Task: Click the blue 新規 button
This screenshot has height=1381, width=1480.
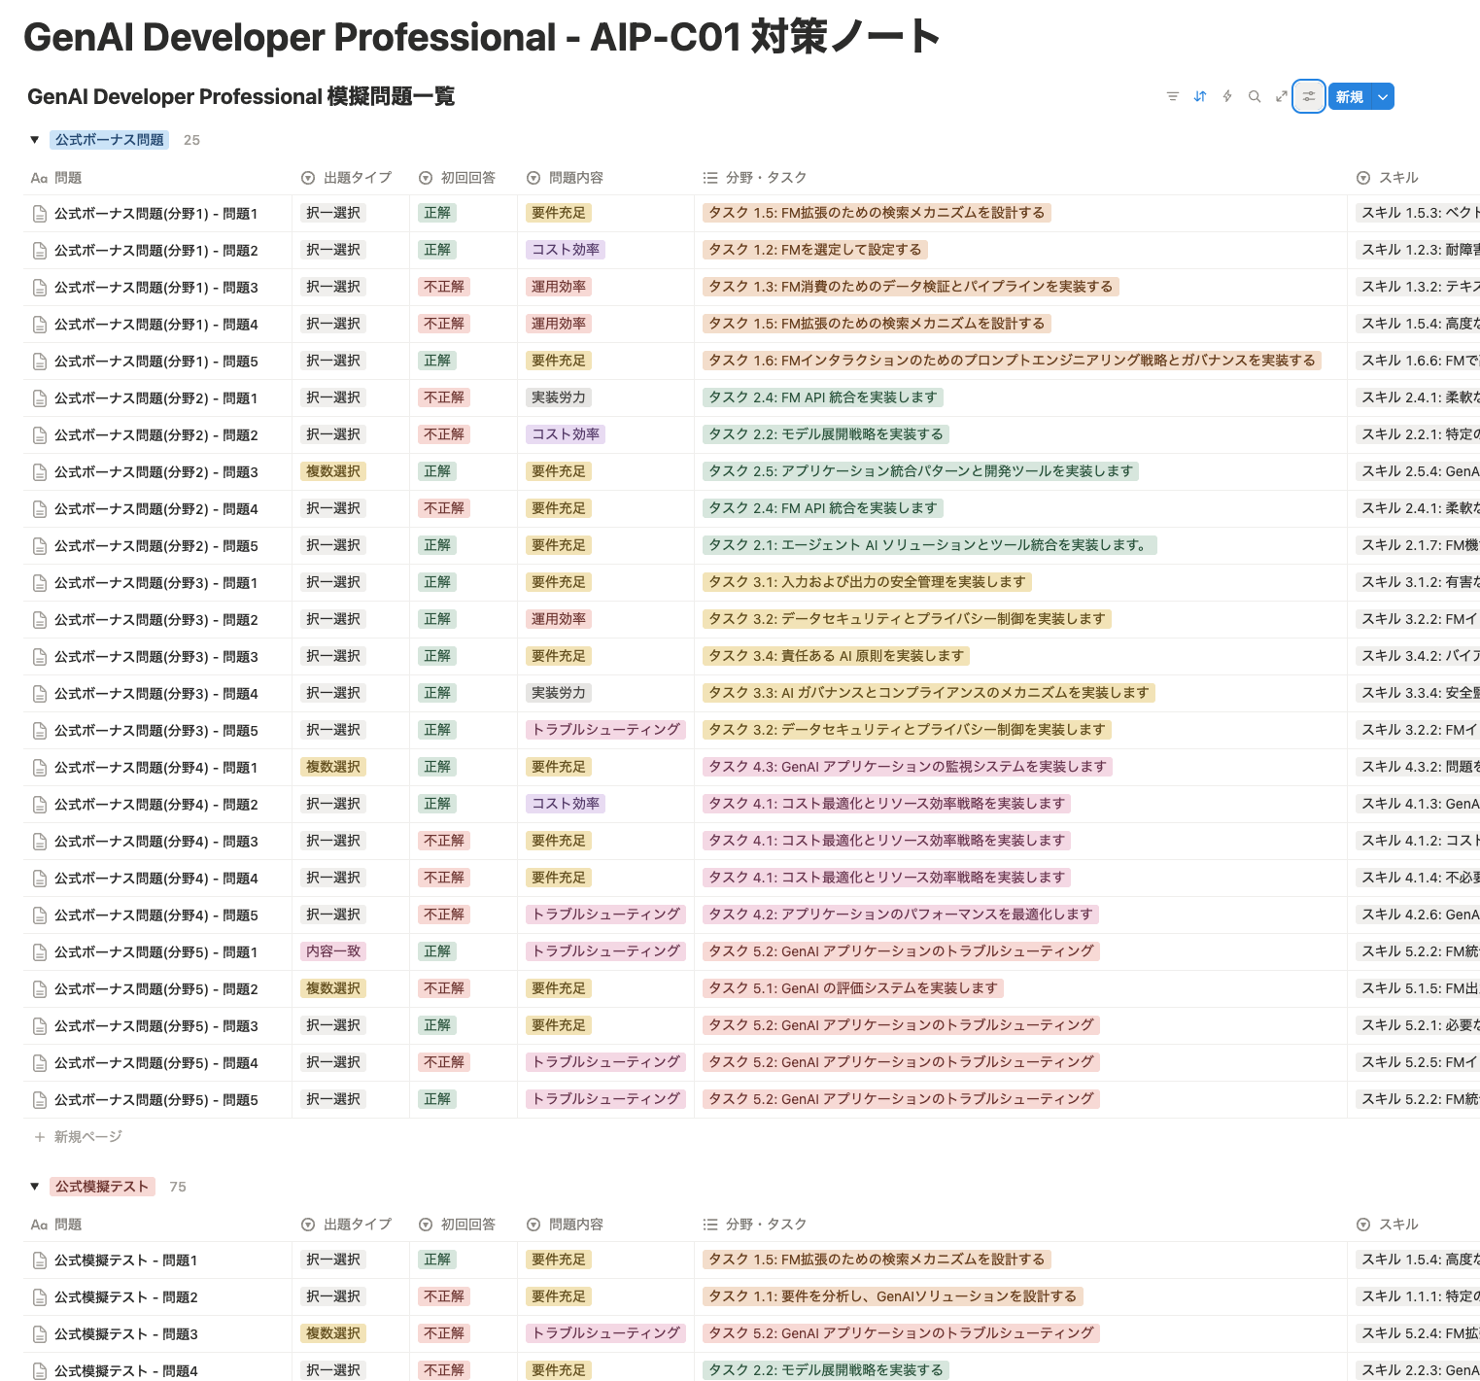Action: tap(1351, 96)
